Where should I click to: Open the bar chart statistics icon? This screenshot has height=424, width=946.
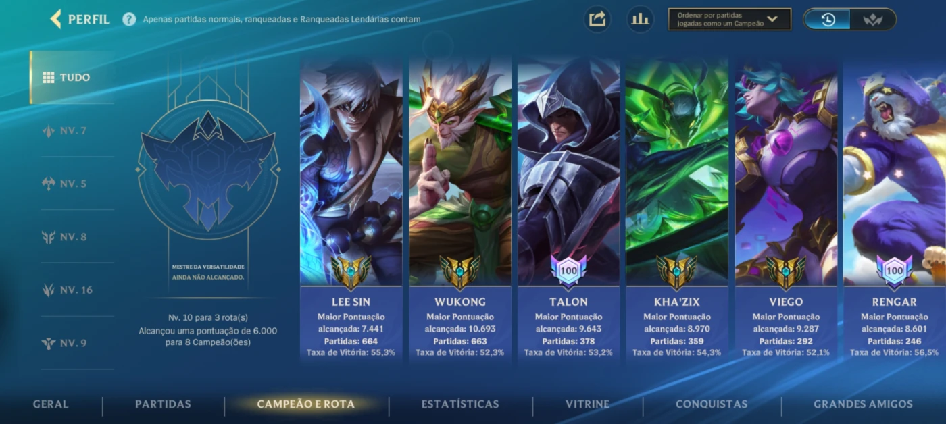(x=640, y=19)
